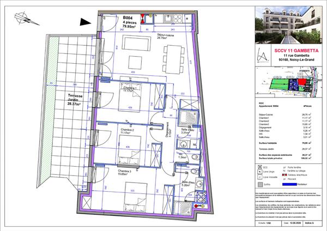Click the four-burner cooktop symbol
The height and width of the screenshot is (231, 327).
pos(178,19)
